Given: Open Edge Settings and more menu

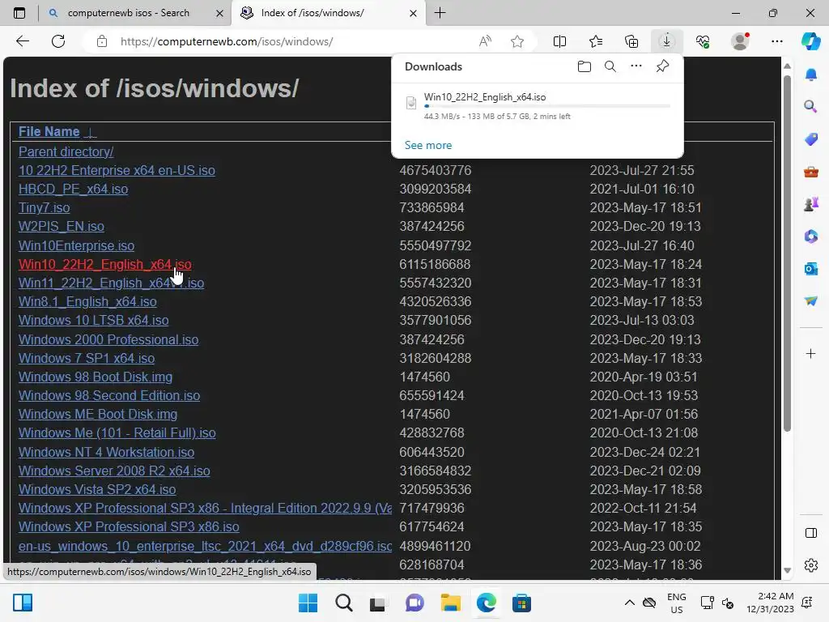Looking at the screenshot, I should click(776, 41).
